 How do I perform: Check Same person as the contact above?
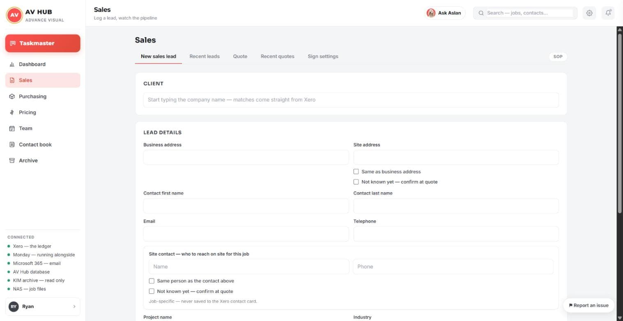click(x=152, y=281)
